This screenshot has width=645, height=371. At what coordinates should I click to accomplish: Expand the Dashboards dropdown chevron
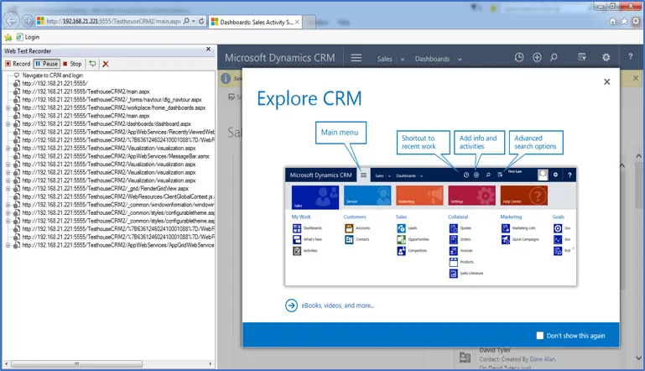tap(460, 60)
